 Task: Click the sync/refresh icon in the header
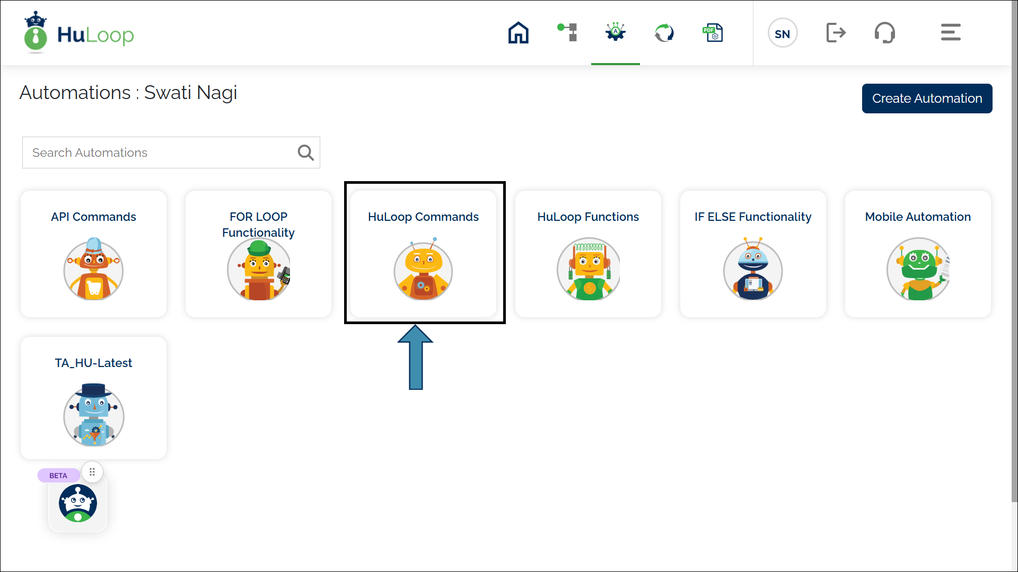tap(664, 32)
